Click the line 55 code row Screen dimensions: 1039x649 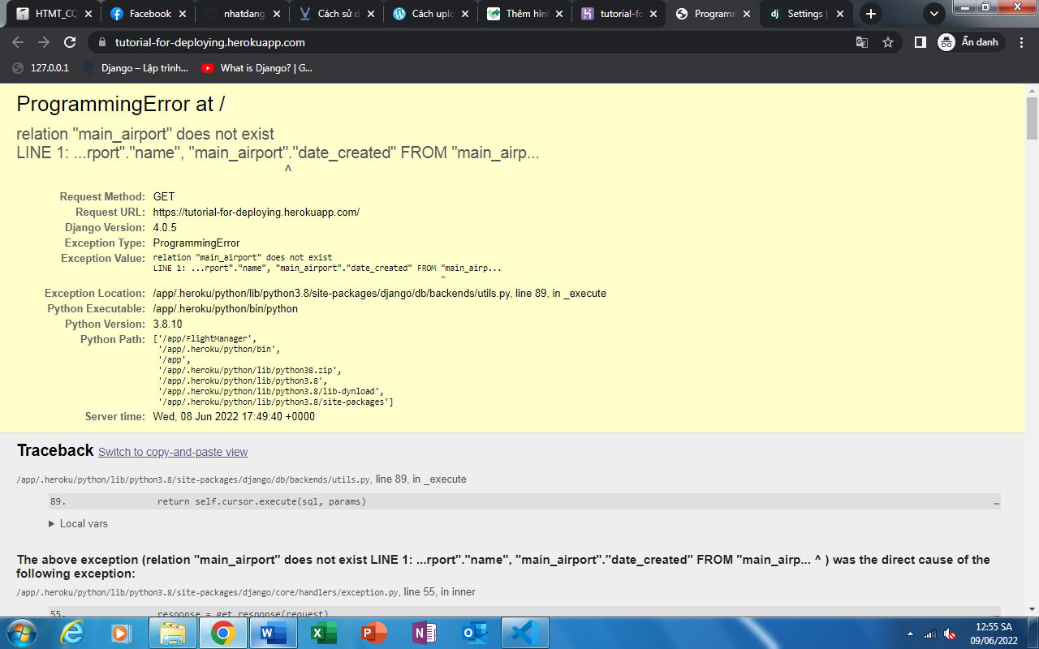524,613
